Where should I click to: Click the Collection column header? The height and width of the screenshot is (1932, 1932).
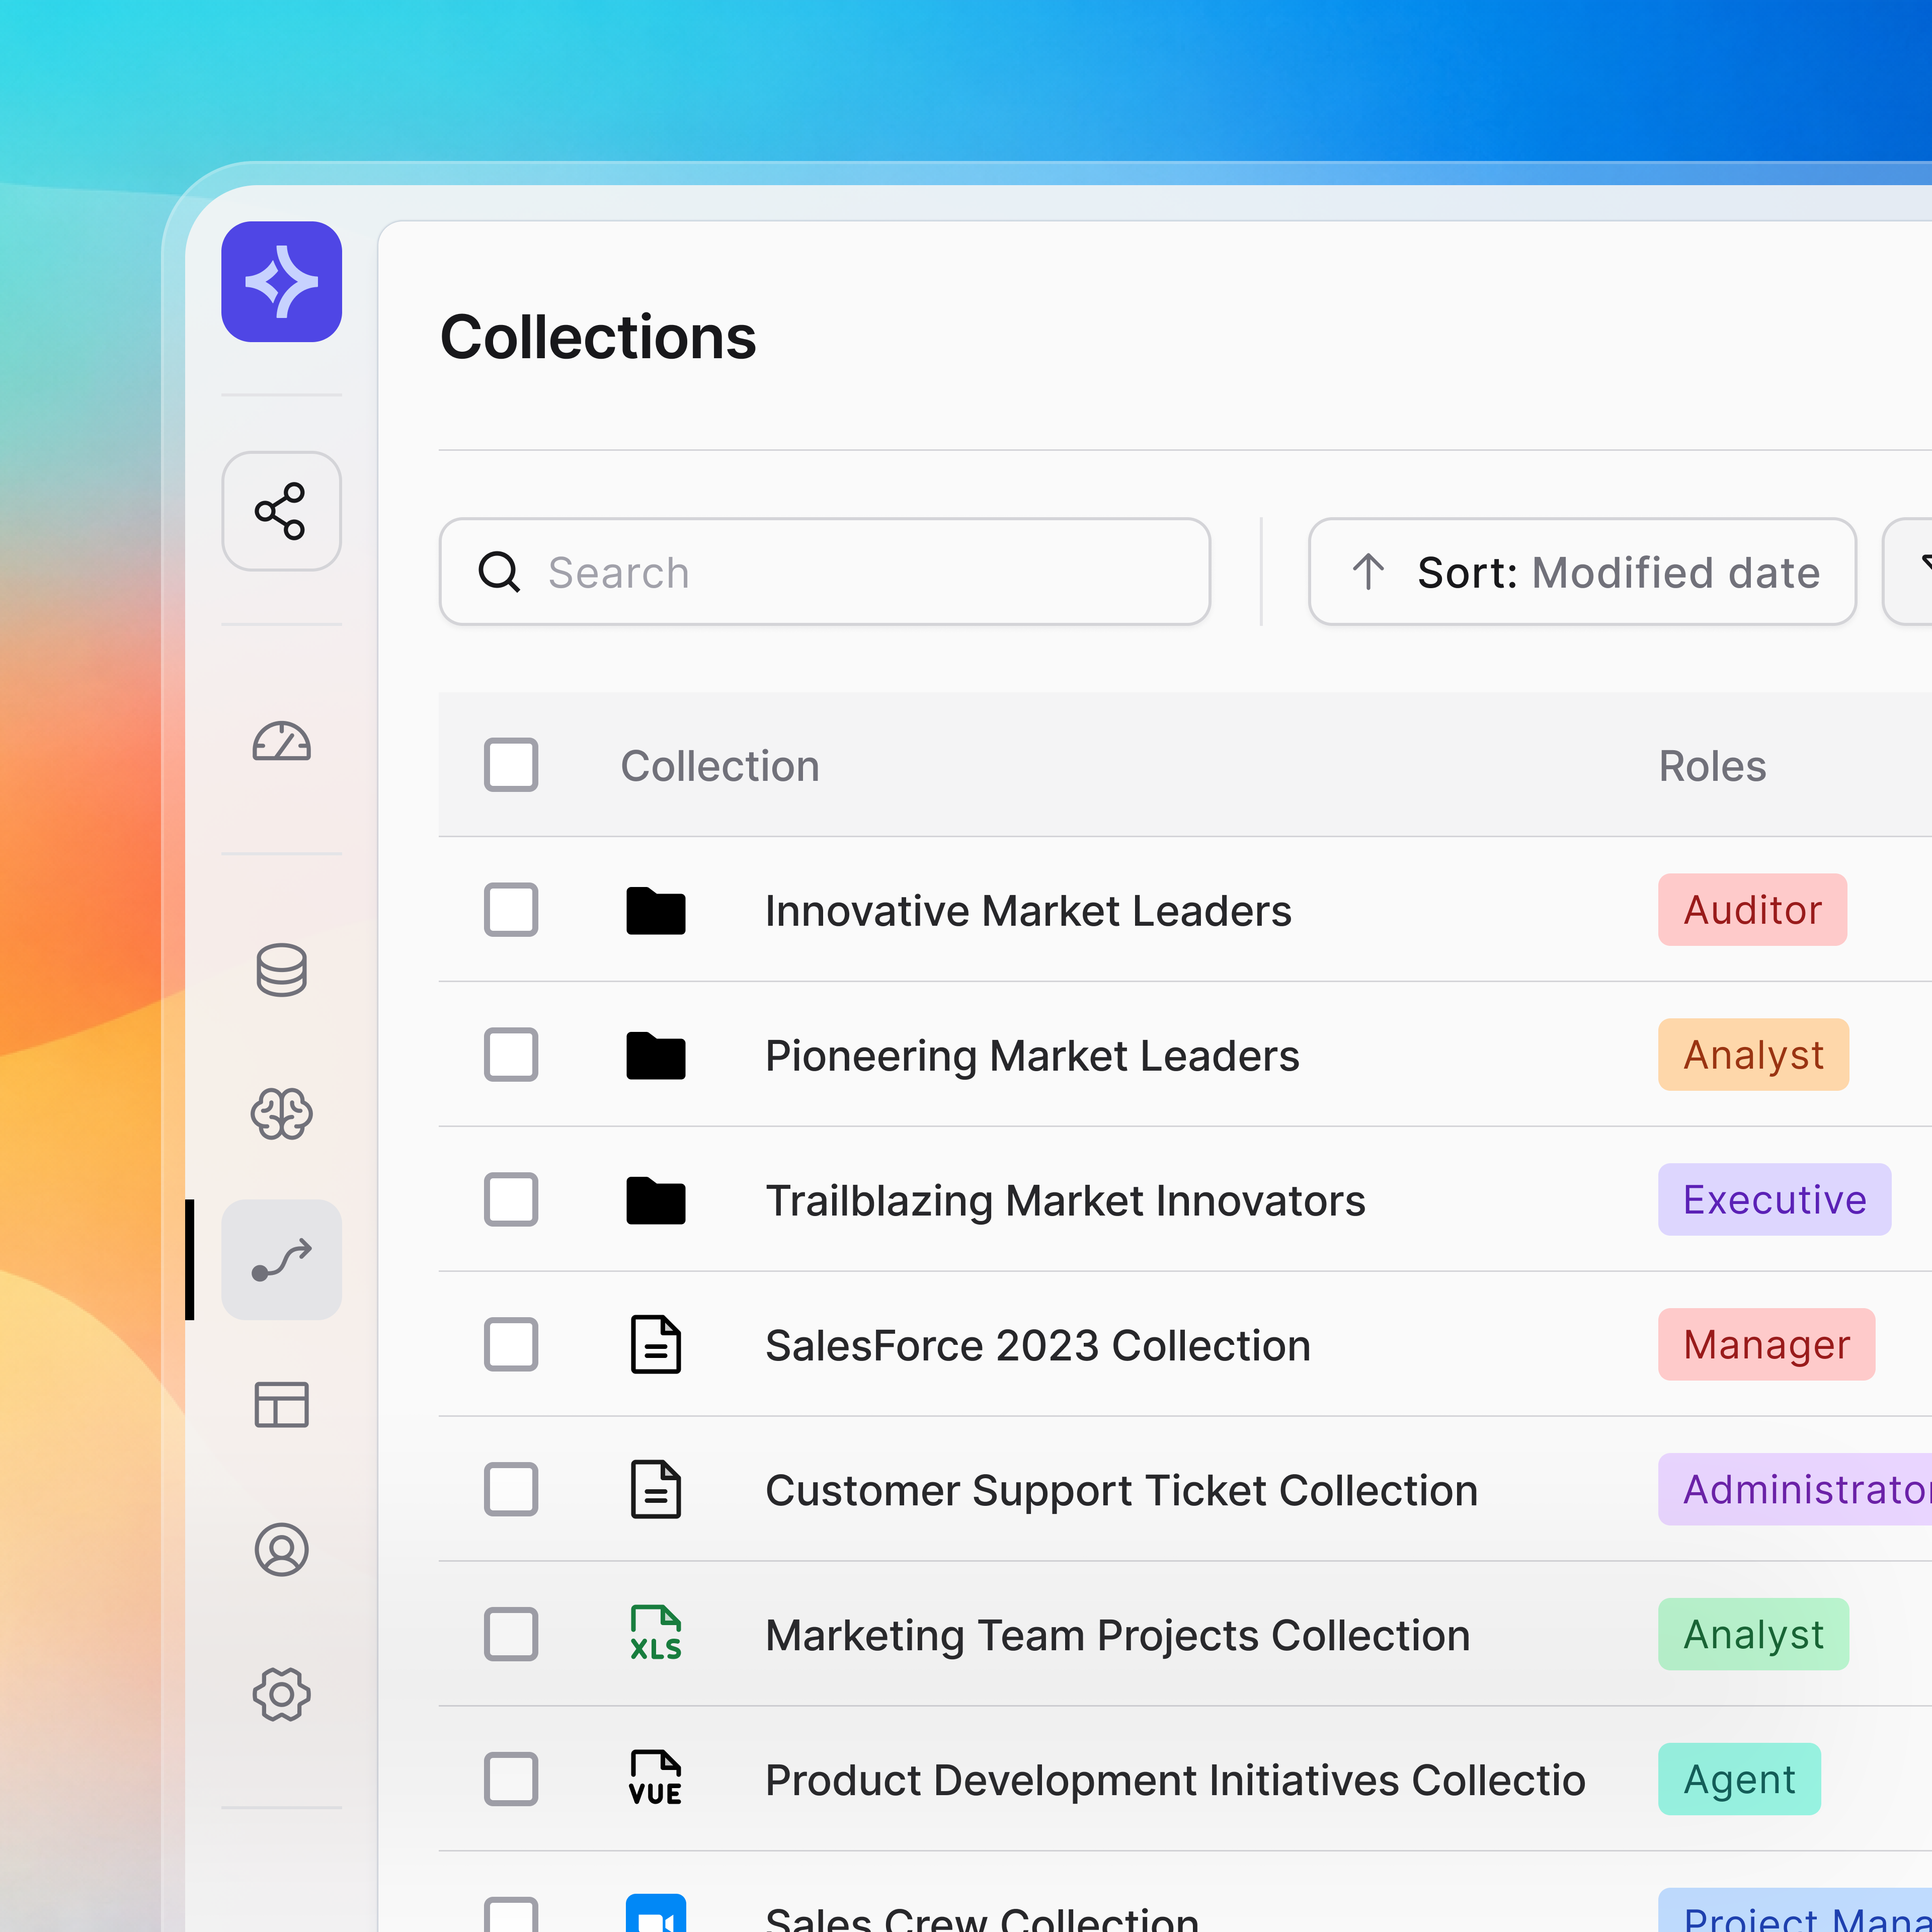[x=720, y=766]
